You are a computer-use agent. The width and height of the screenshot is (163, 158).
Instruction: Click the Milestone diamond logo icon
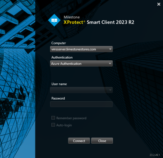click(x=54, y=20)
